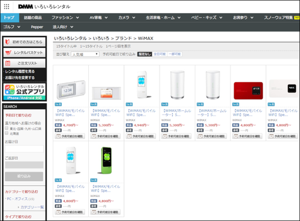
Task: Check available dates for the NEC router
Action: [x=283, y=136]
